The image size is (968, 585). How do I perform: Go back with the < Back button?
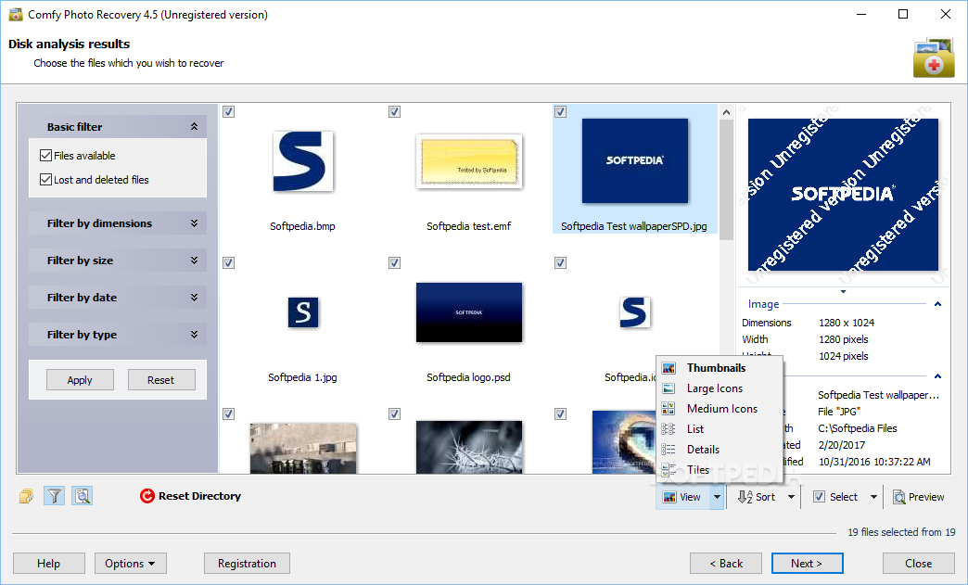(726, 564)
